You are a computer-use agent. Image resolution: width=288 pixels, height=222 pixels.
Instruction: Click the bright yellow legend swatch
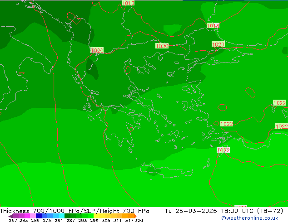coord(96,216)
